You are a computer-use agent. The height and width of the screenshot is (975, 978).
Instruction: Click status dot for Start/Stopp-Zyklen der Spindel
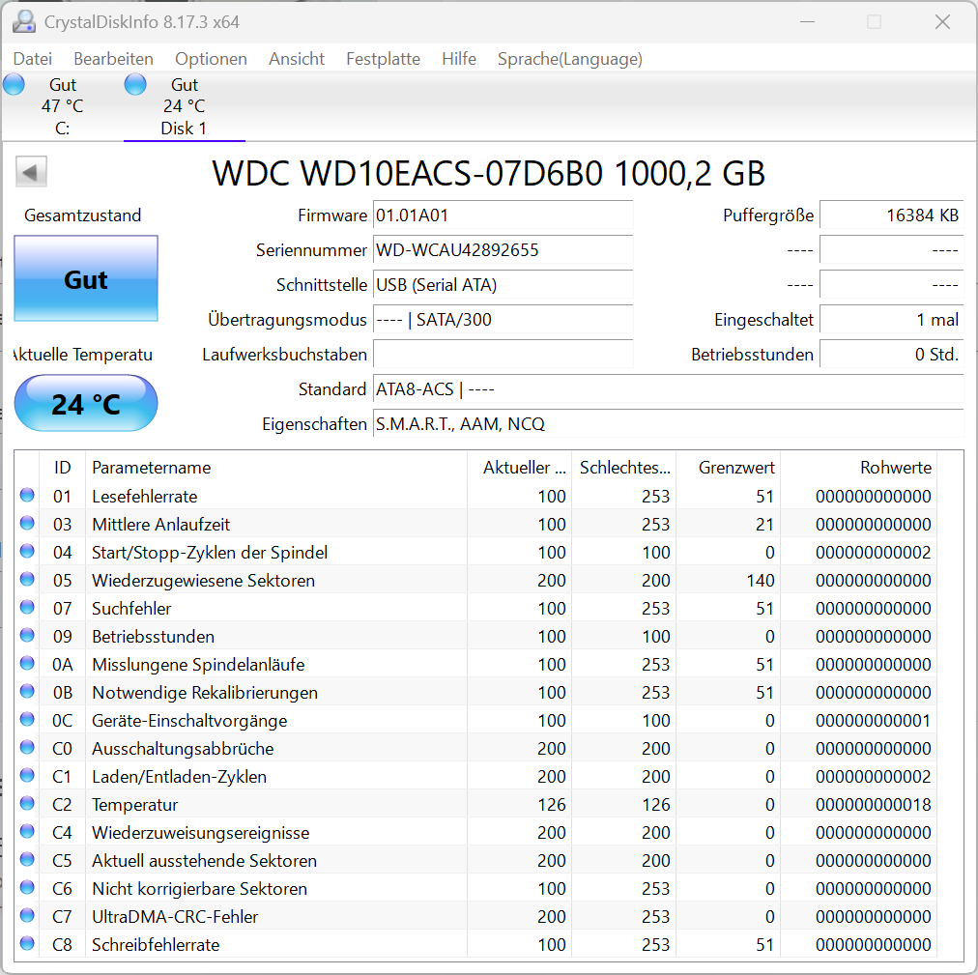coord(27,552)
